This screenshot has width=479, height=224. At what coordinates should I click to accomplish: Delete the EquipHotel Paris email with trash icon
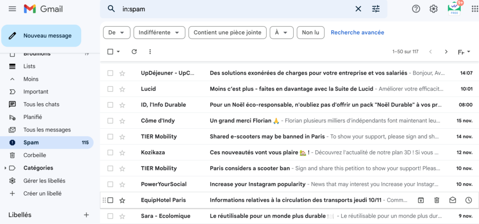tap(437, 200)
